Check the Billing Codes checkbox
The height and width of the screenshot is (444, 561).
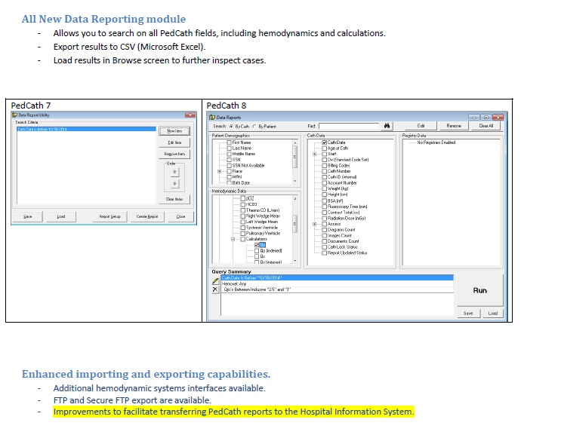coord(325,165)
